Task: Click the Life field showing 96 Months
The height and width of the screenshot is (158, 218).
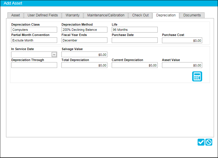Action: pos(135,30)
